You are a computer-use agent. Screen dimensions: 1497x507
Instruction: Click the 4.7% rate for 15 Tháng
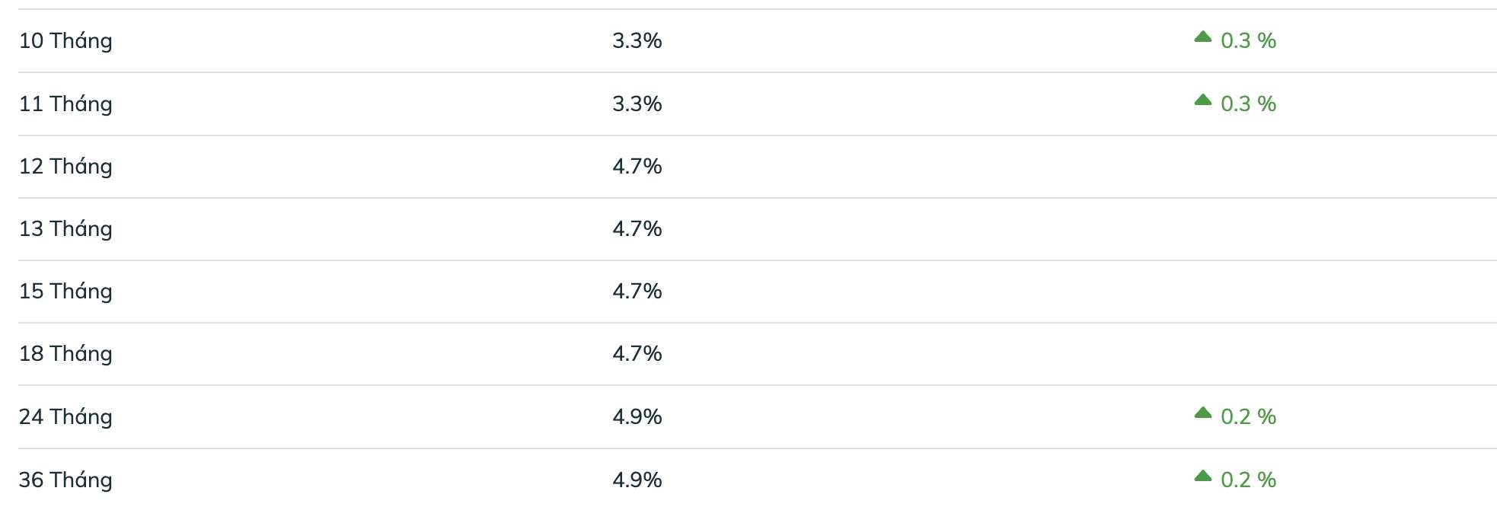point(637,292)
